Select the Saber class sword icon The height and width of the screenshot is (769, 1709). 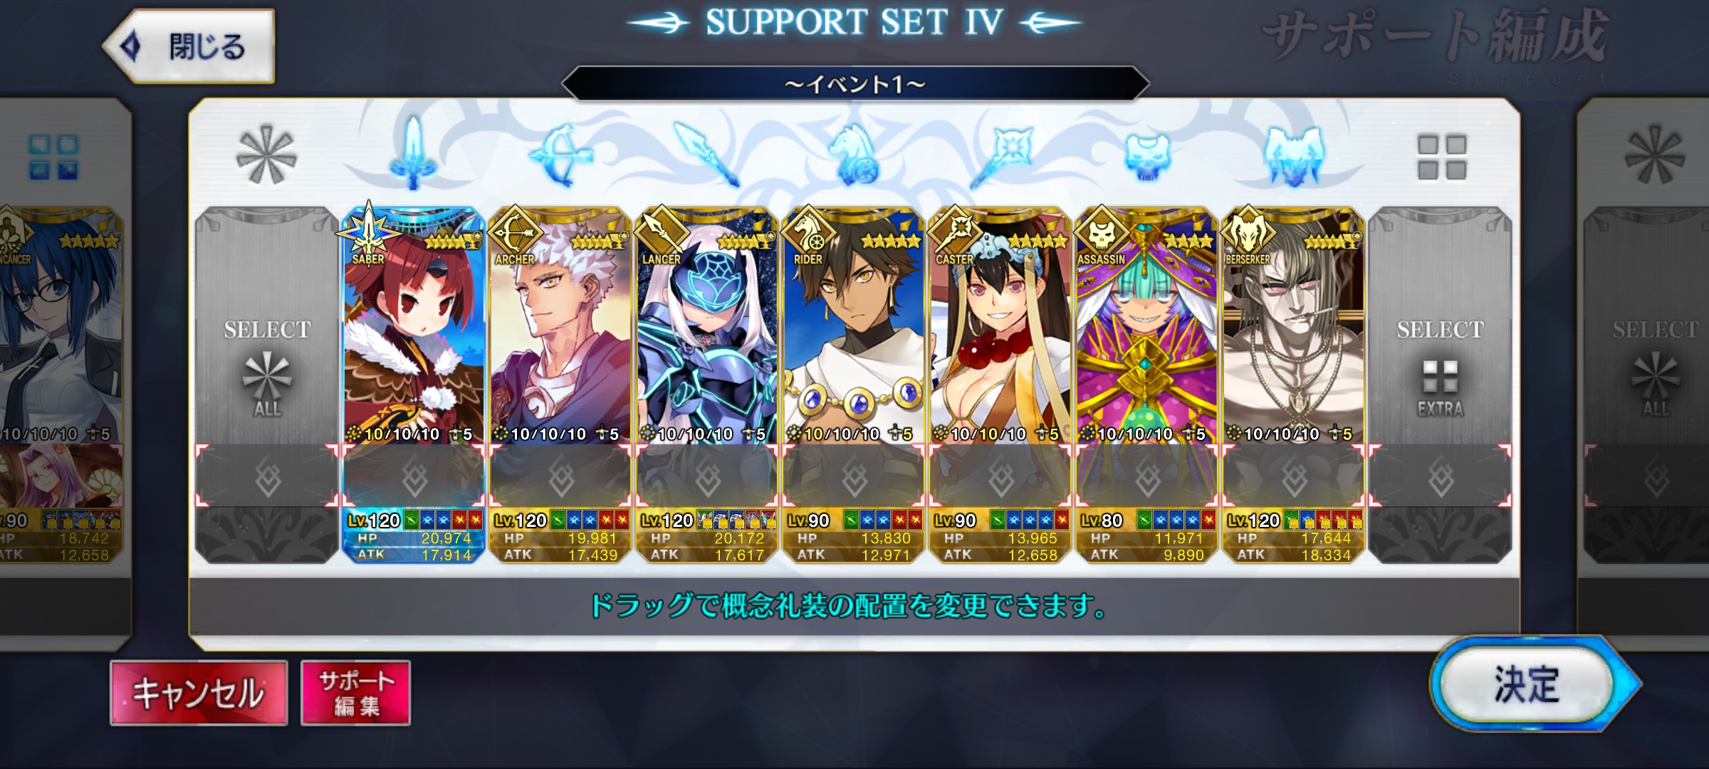414,154
